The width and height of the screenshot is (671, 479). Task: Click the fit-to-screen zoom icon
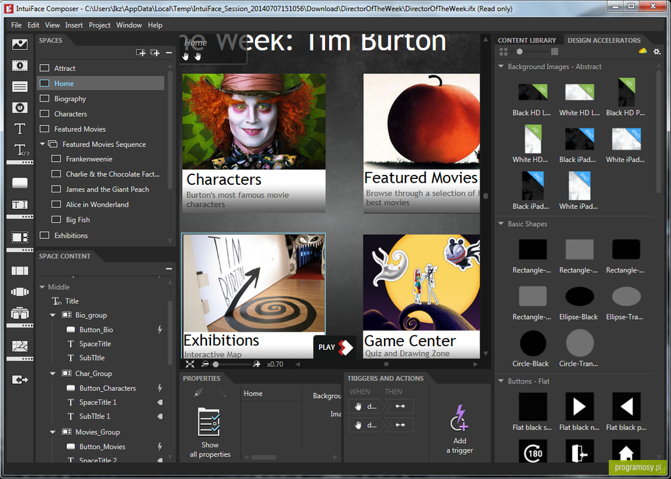(190, 364)
